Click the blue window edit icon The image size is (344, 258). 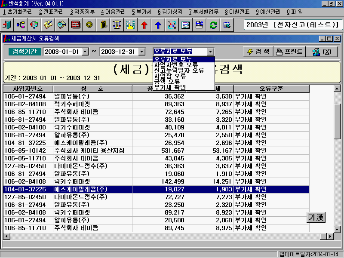(x=227, y=25)
